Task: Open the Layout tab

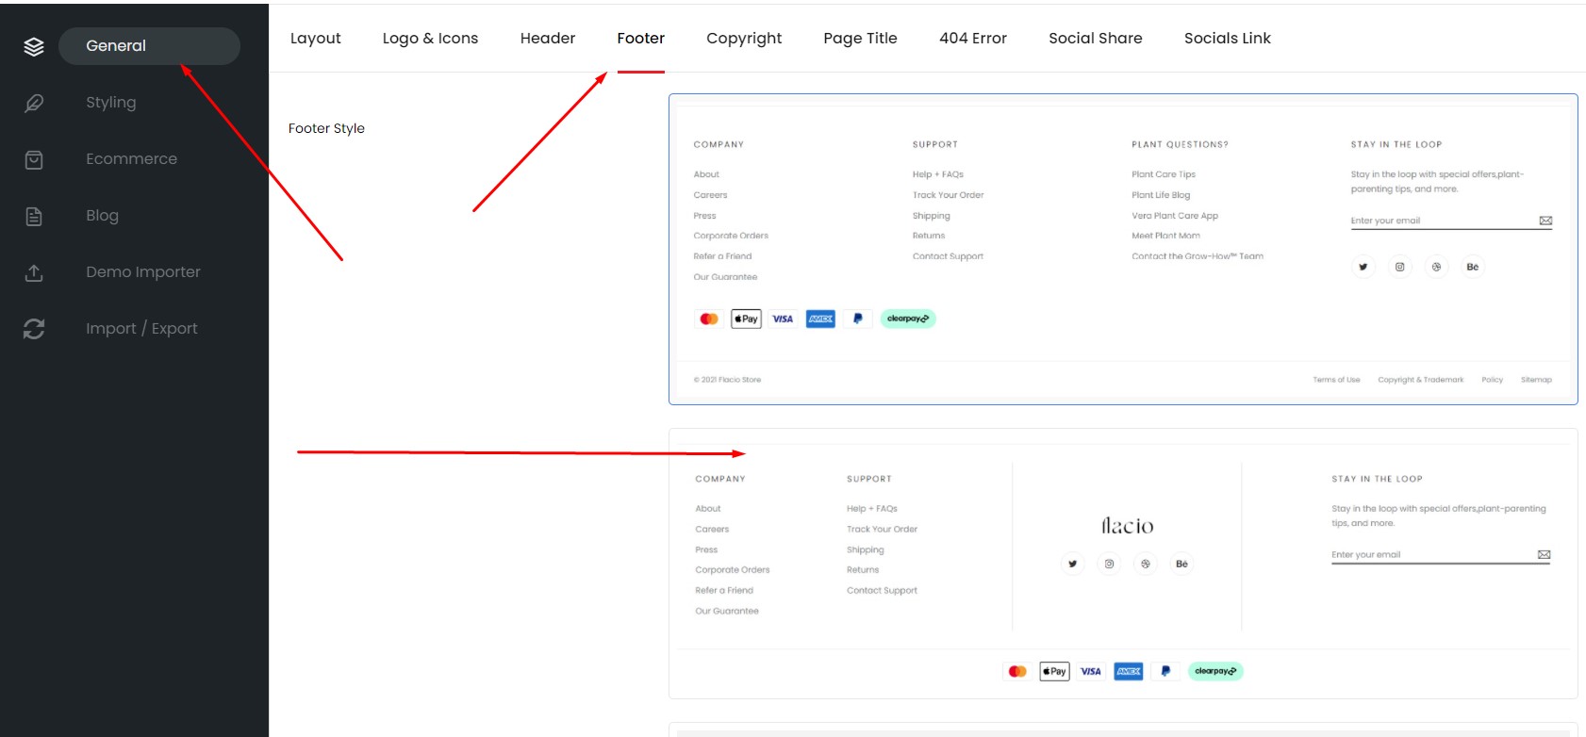Action: coord(316,38)
